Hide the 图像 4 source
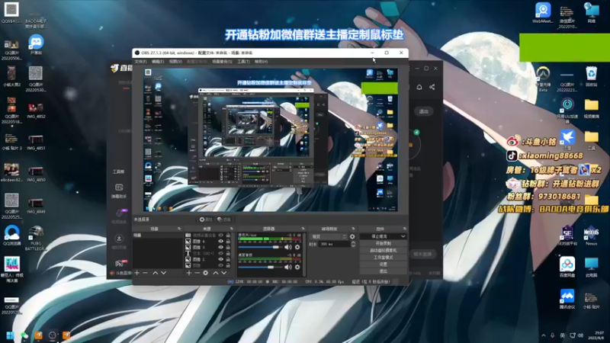610x343 pixels. (x=220, y=242)
